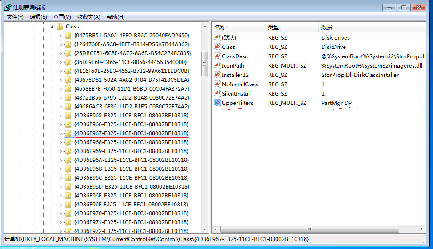Click the folder icon of selected {4D36E967-...} key

click(x=68, y=133)
